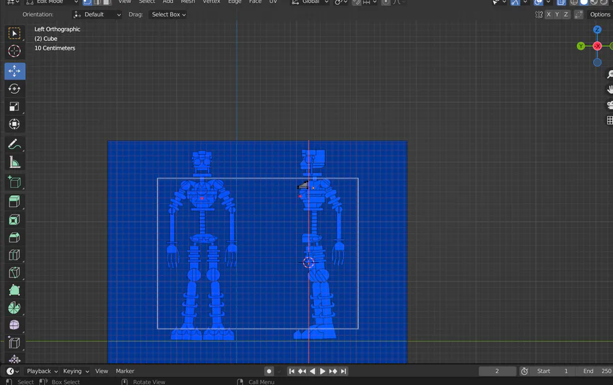
Task: Switch to the Rotate tool
Action: coord(14,89)
